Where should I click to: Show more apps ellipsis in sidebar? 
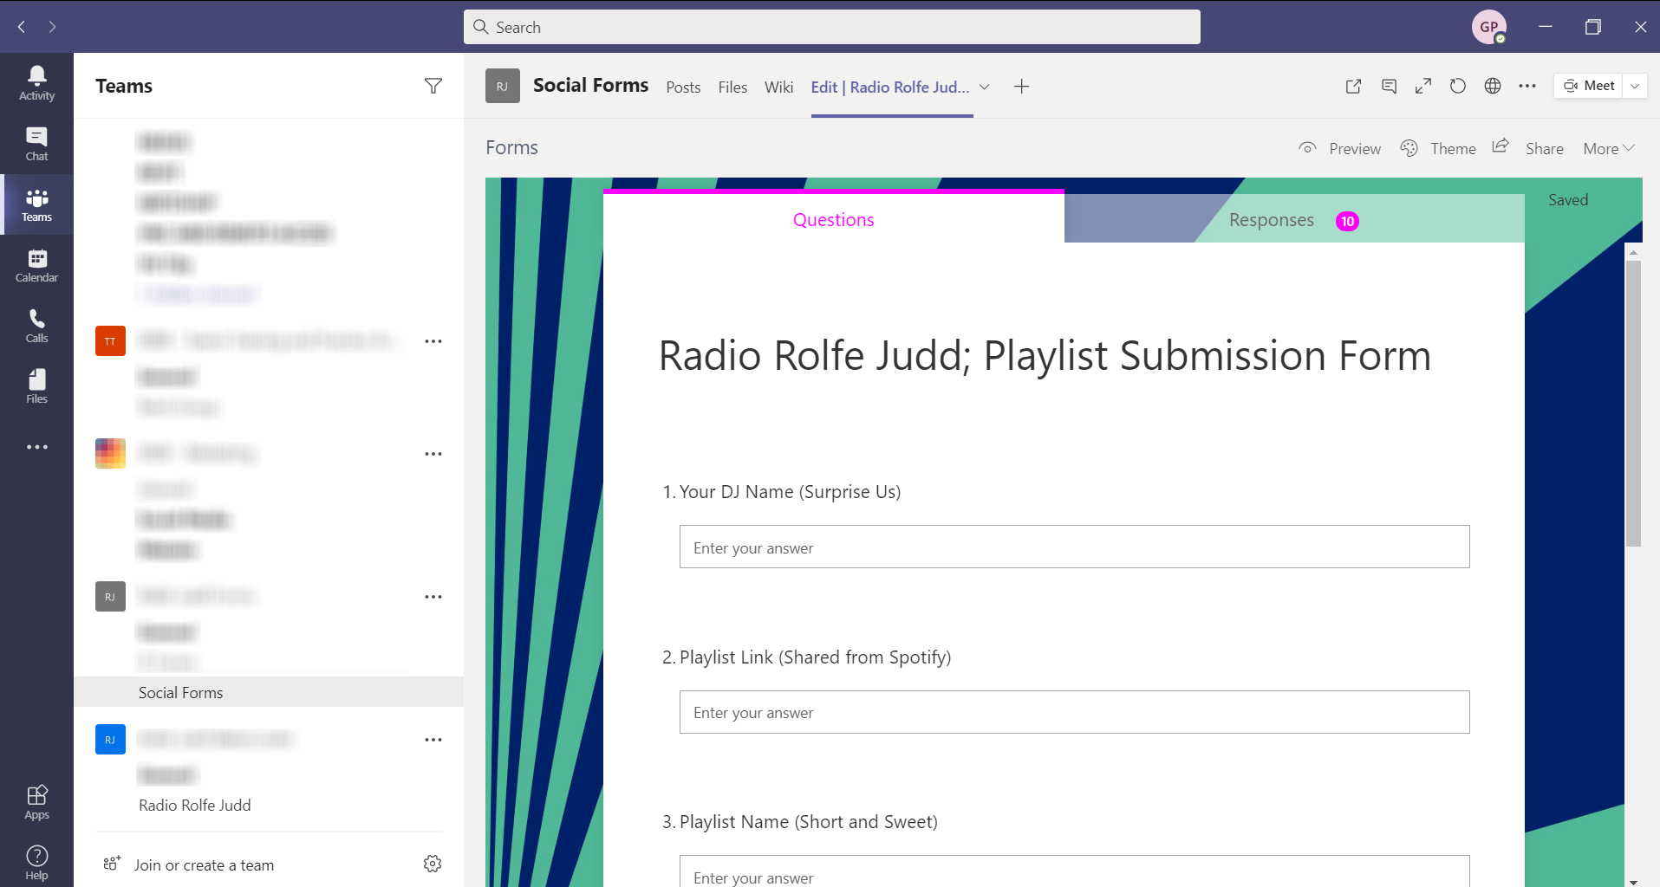click(36, 447)
